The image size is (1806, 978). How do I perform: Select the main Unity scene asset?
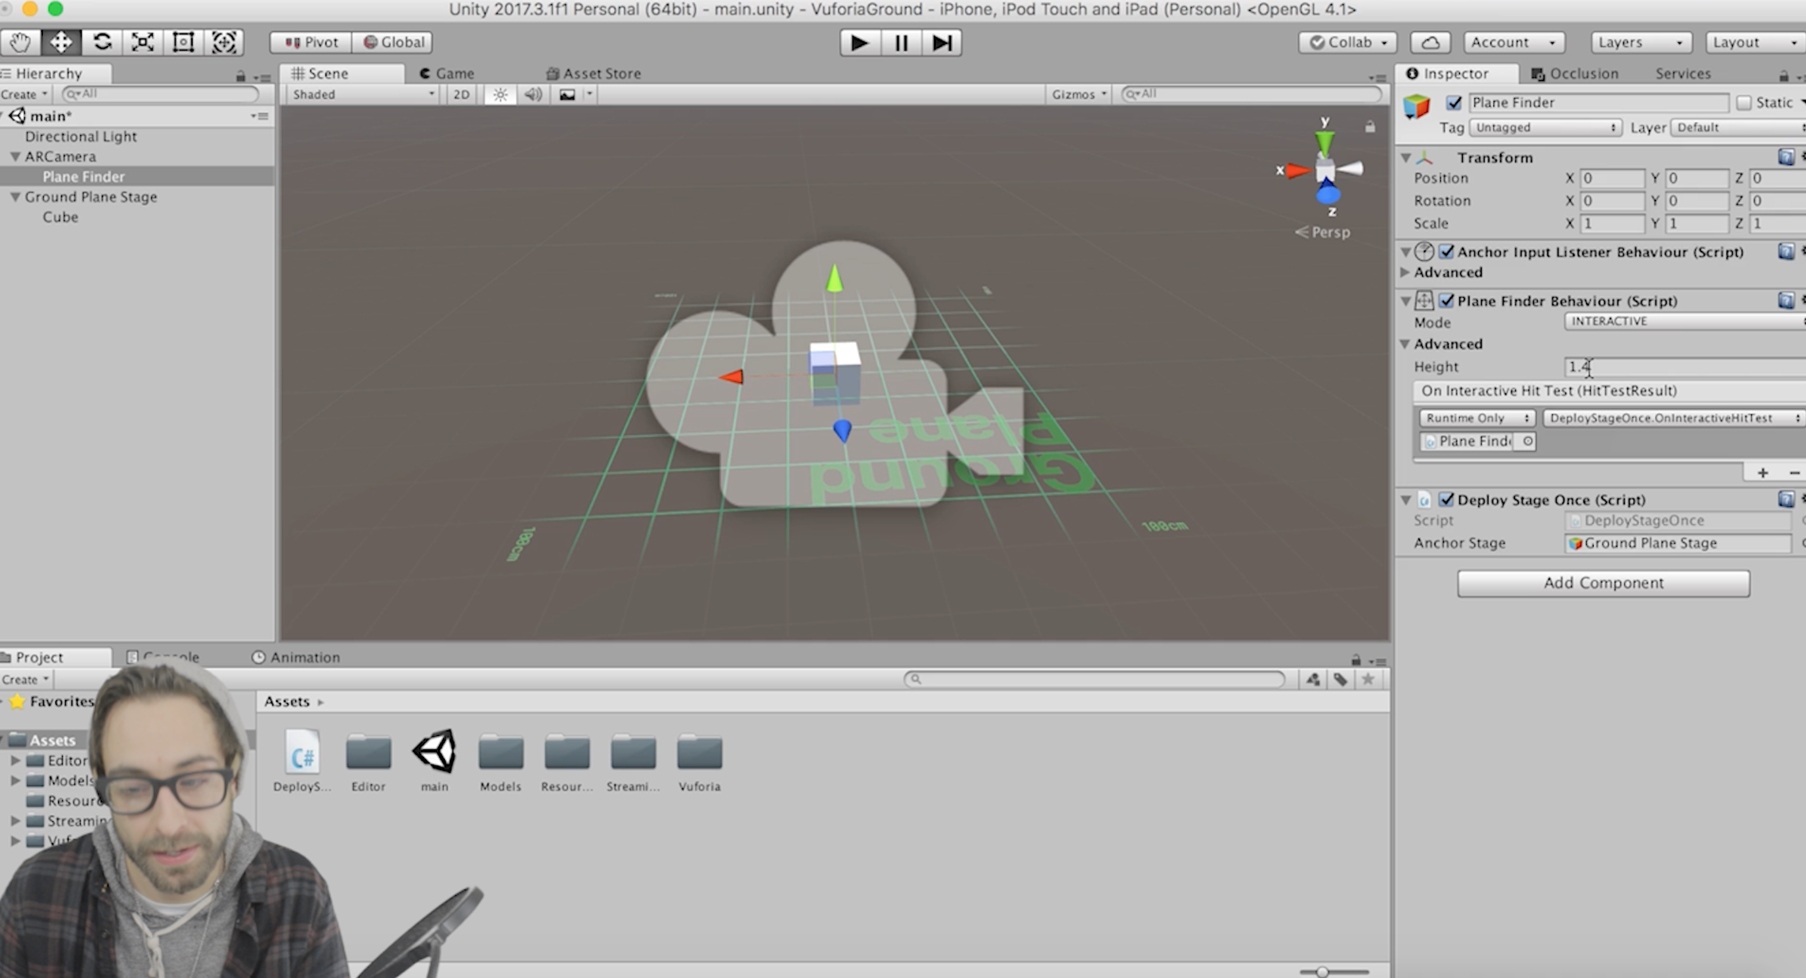[435, 761]
